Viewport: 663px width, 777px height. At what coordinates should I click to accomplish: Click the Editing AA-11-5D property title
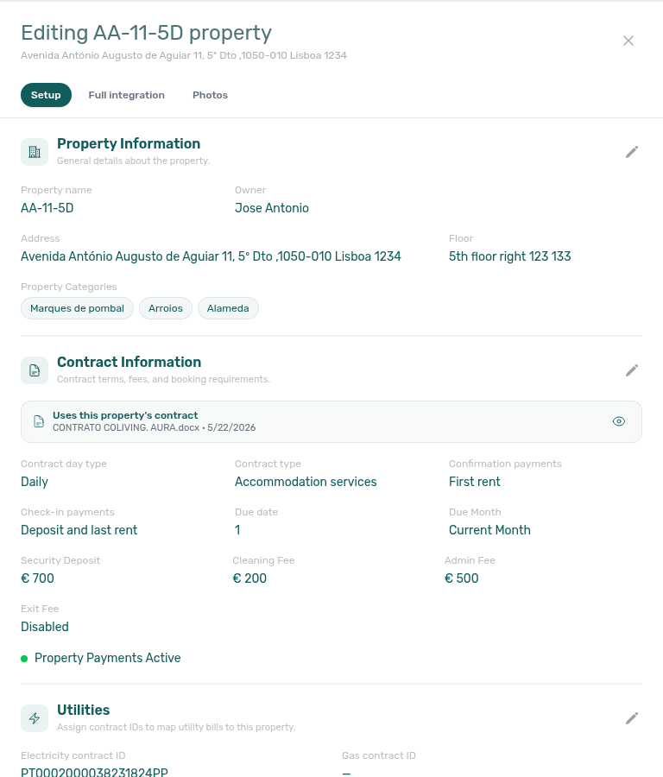pos(146,33)
